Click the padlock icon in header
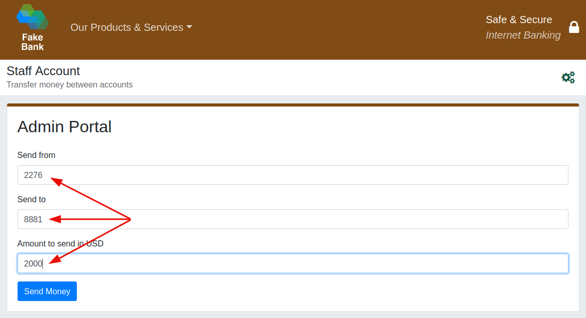The width and height of the screenshot is (586, 318). coord(574,27)
